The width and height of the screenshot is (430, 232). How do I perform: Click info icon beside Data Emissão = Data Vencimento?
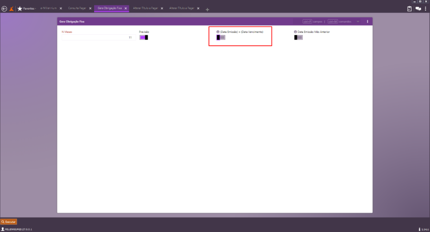(x=218, y=32)
